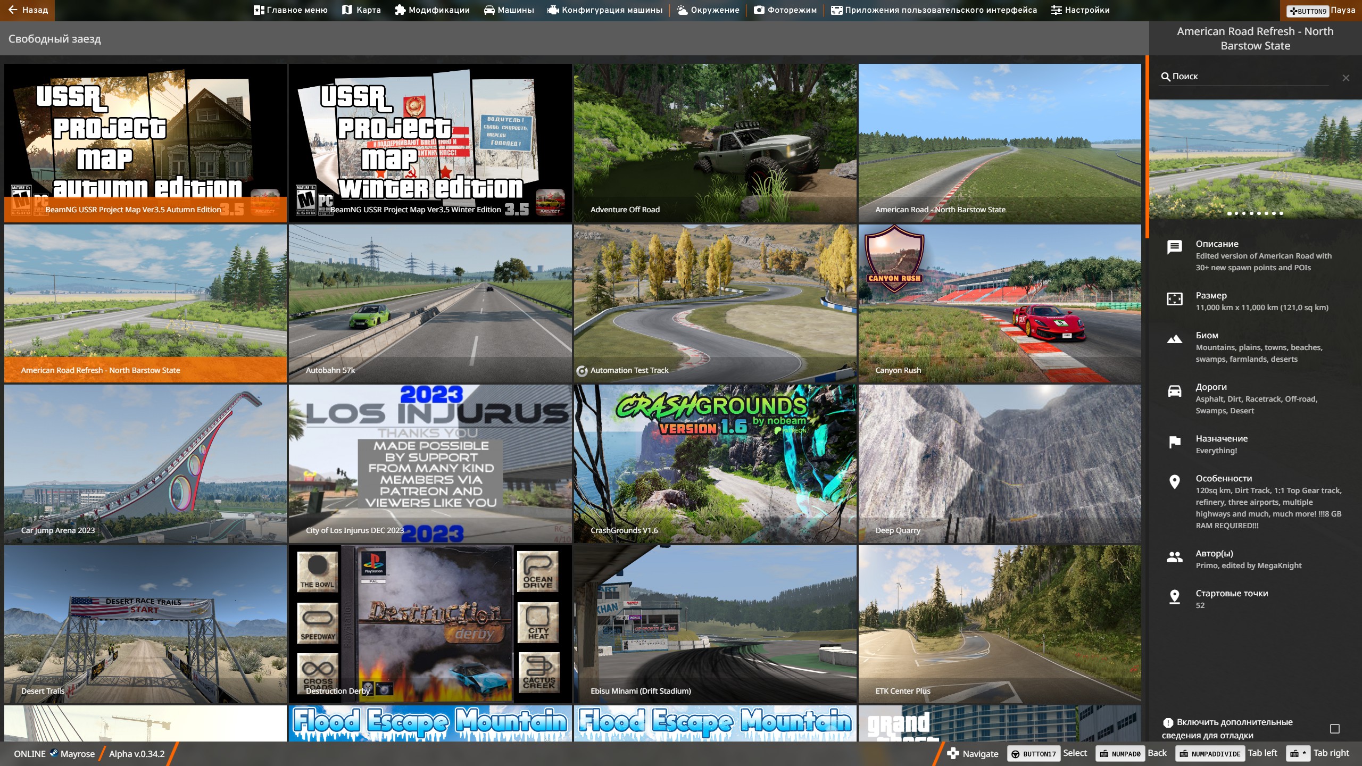Screen dimensions: 1362x766
Task: Open Машины menu item
Action: (x=509, y=10)
